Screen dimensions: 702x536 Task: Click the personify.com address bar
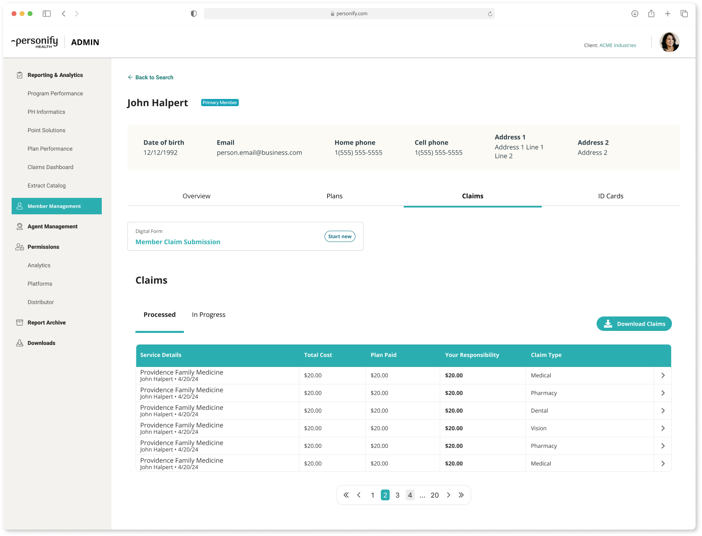[x=349, y=14]
